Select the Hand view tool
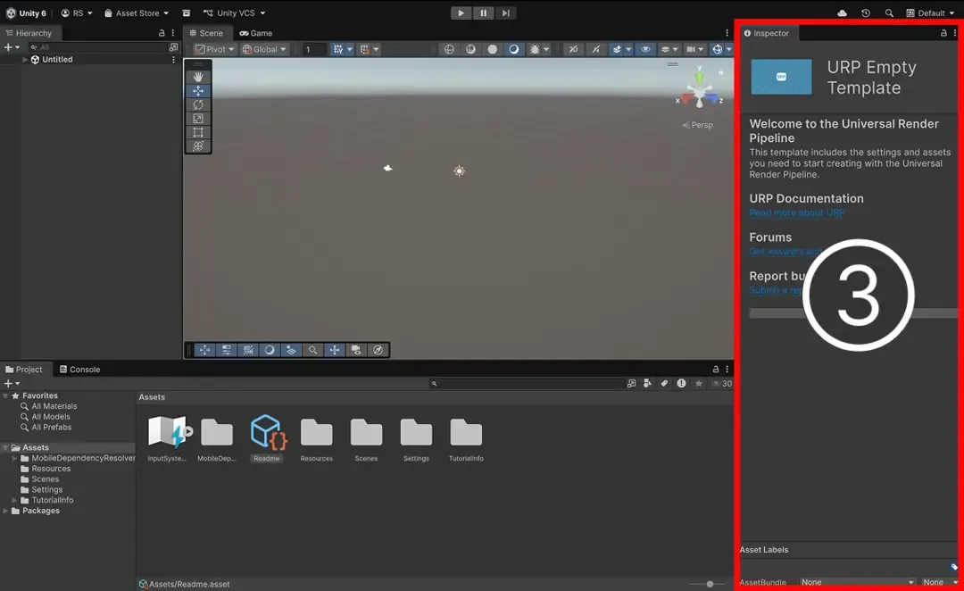 (x=198, y=77)
